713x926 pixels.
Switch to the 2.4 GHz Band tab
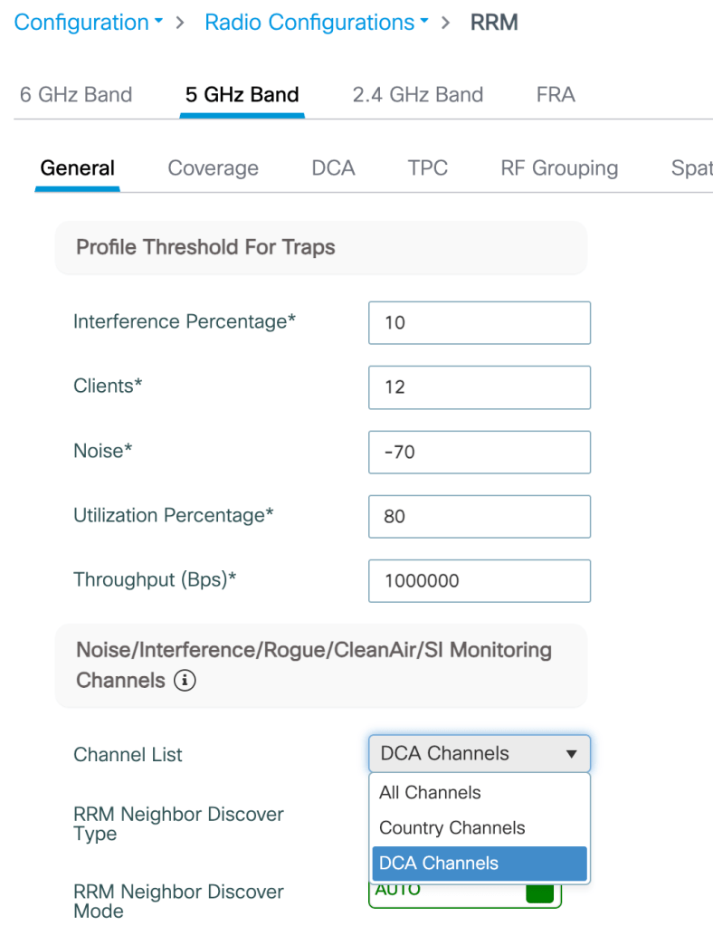click(x=417, y=95)
